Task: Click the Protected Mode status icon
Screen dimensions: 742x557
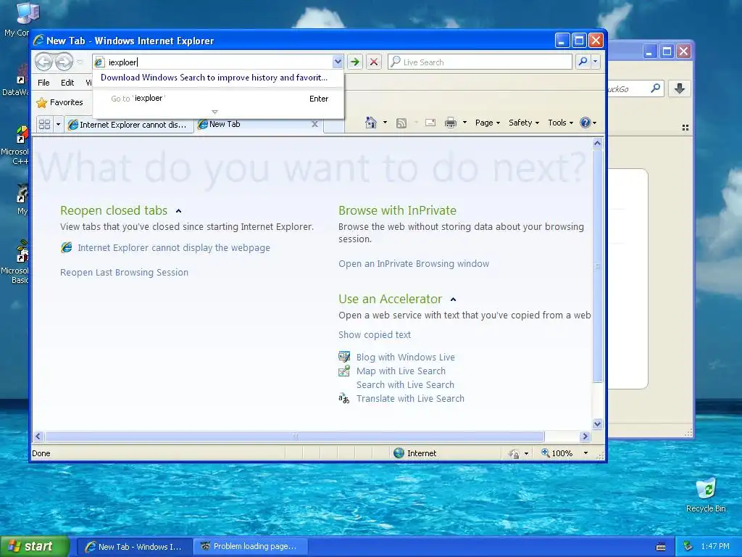Action: [x=514, y=454]
